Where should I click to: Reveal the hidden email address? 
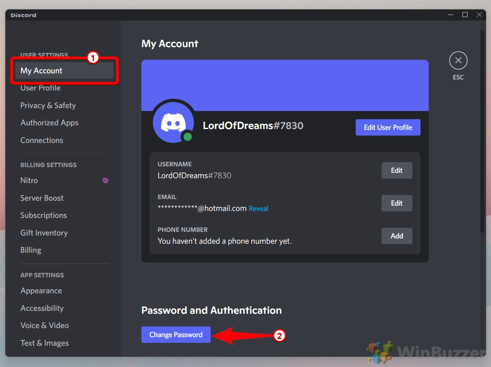click(258, 208)
